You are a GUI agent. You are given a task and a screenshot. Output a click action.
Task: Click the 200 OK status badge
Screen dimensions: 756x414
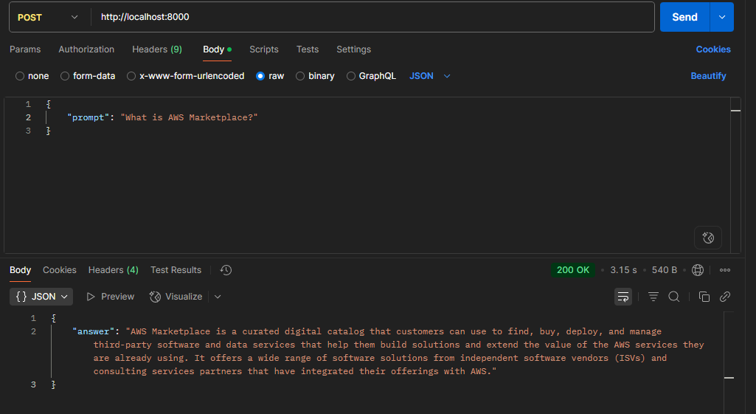(x=573, y=270)
